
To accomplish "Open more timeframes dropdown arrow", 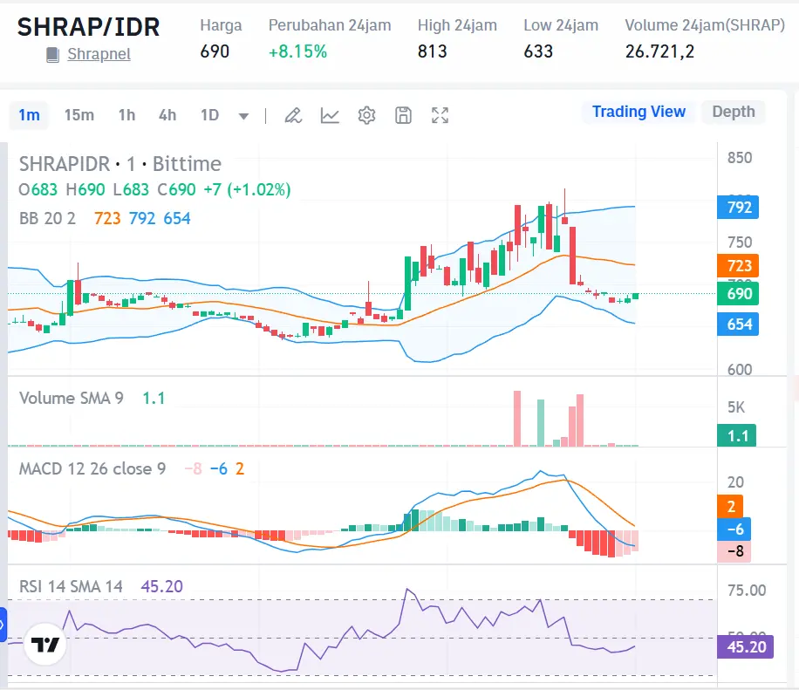I will (244, 115).
